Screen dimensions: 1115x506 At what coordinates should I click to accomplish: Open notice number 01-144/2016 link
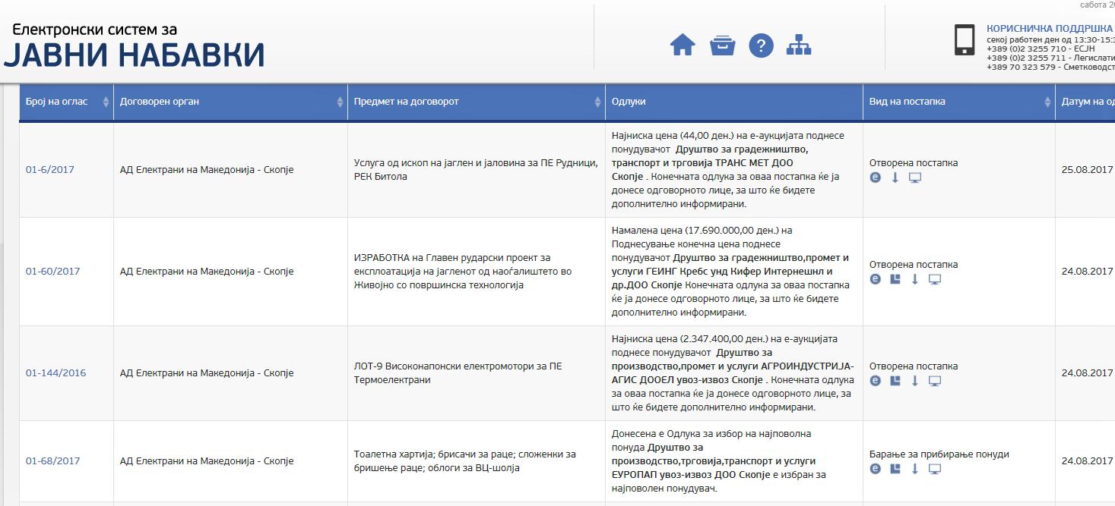click(55, 373)
